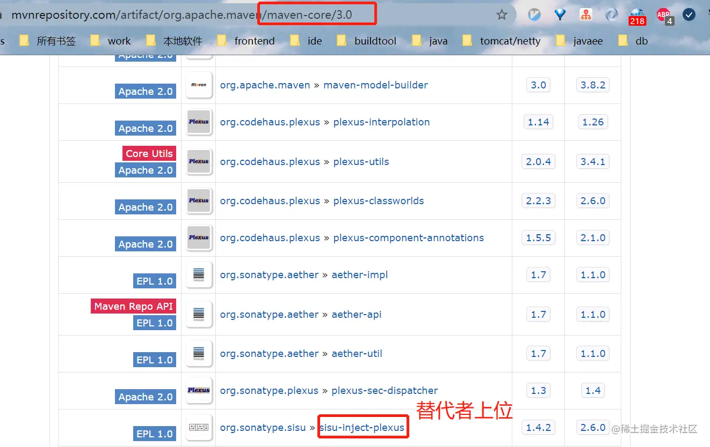Open the gray-blue round extension beside the star
This screenshot has width=710, height=447.
(x=534, y=14)
